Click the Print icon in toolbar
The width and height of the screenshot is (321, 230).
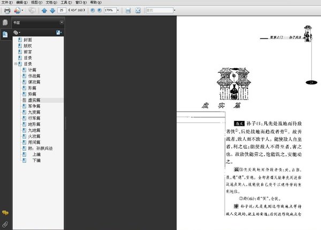click(x=7, y=10)
